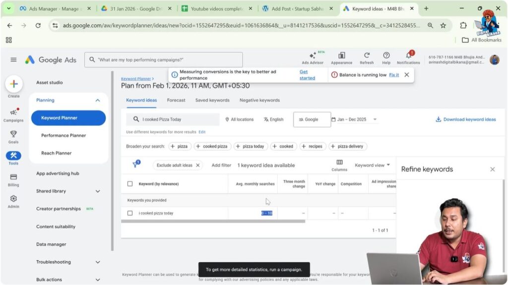Expand the Troubleshooting section

point(98,262)
